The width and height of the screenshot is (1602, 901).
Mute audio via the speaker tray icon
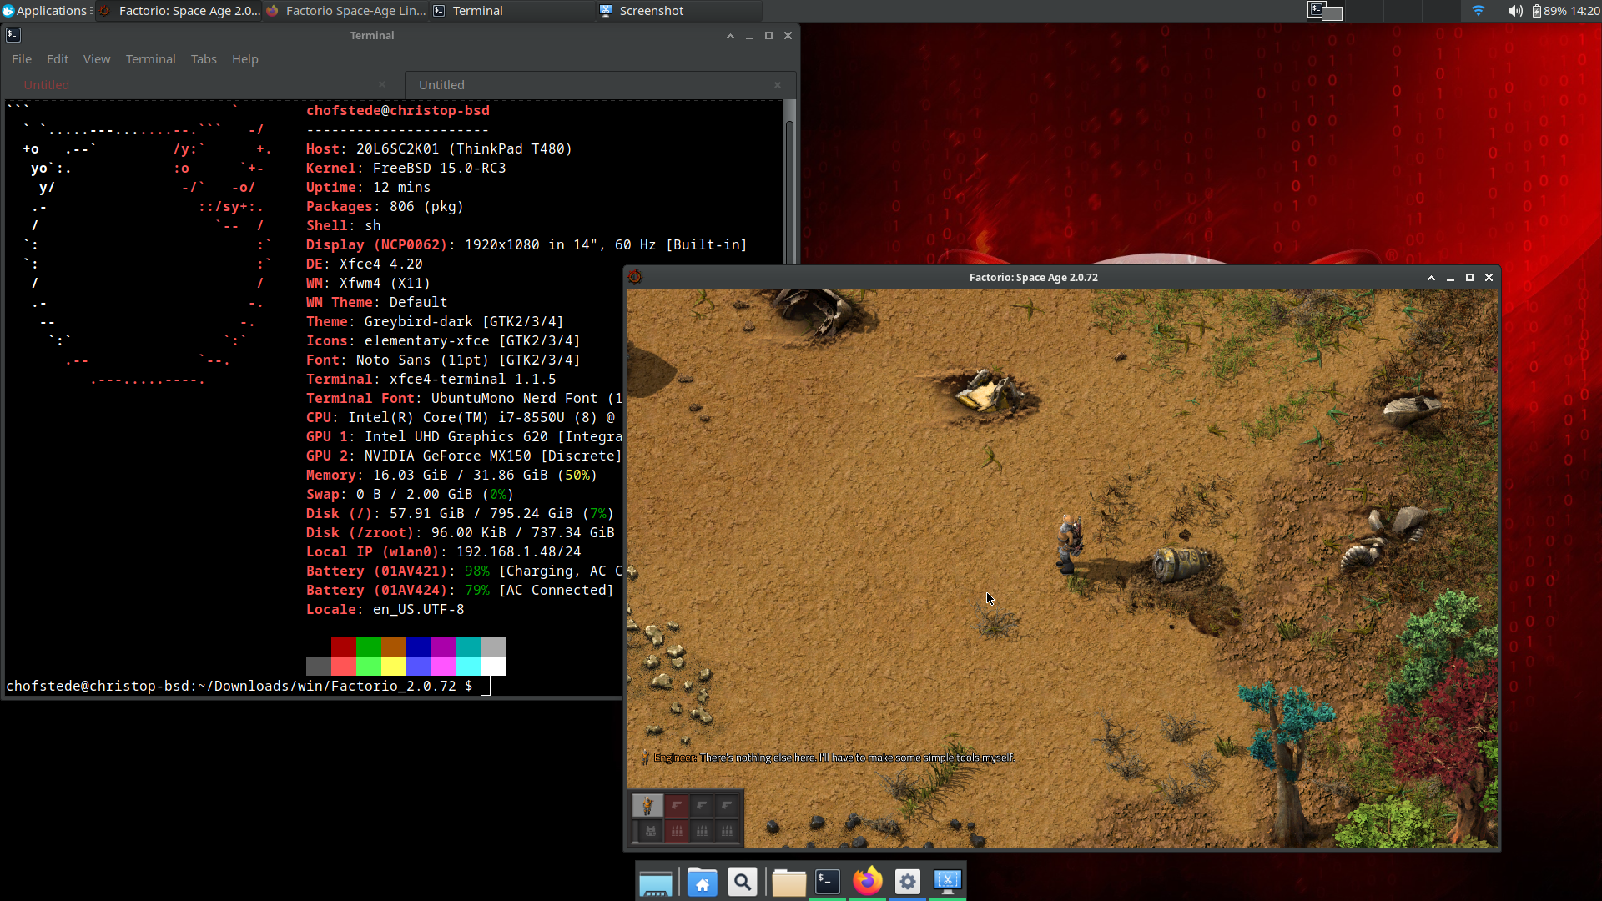1517,11
